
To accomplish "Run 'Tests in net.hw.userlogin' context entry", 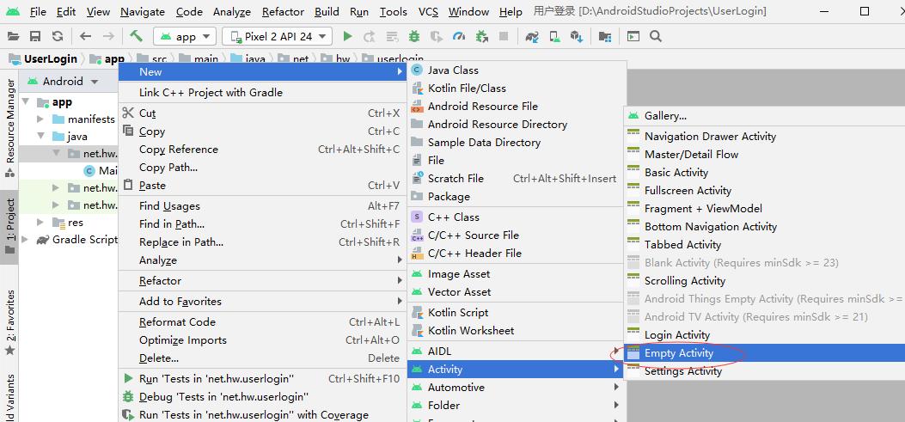I will click(263, 379).
